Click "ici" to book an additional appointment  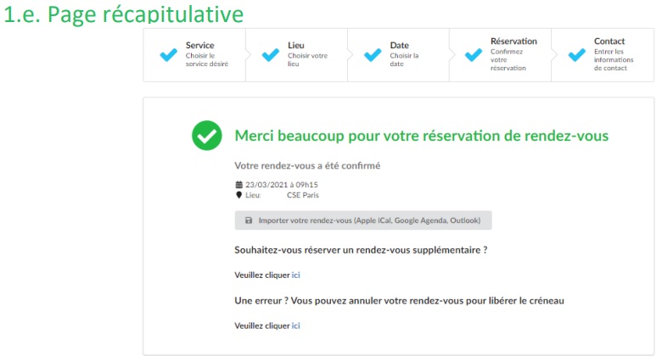[x=296, y=275]
